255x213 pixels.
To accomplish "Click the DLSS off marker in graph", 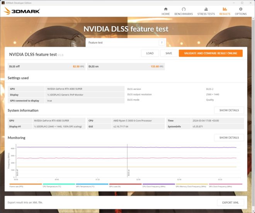I will pyautogui.click(x=17, y=173).
